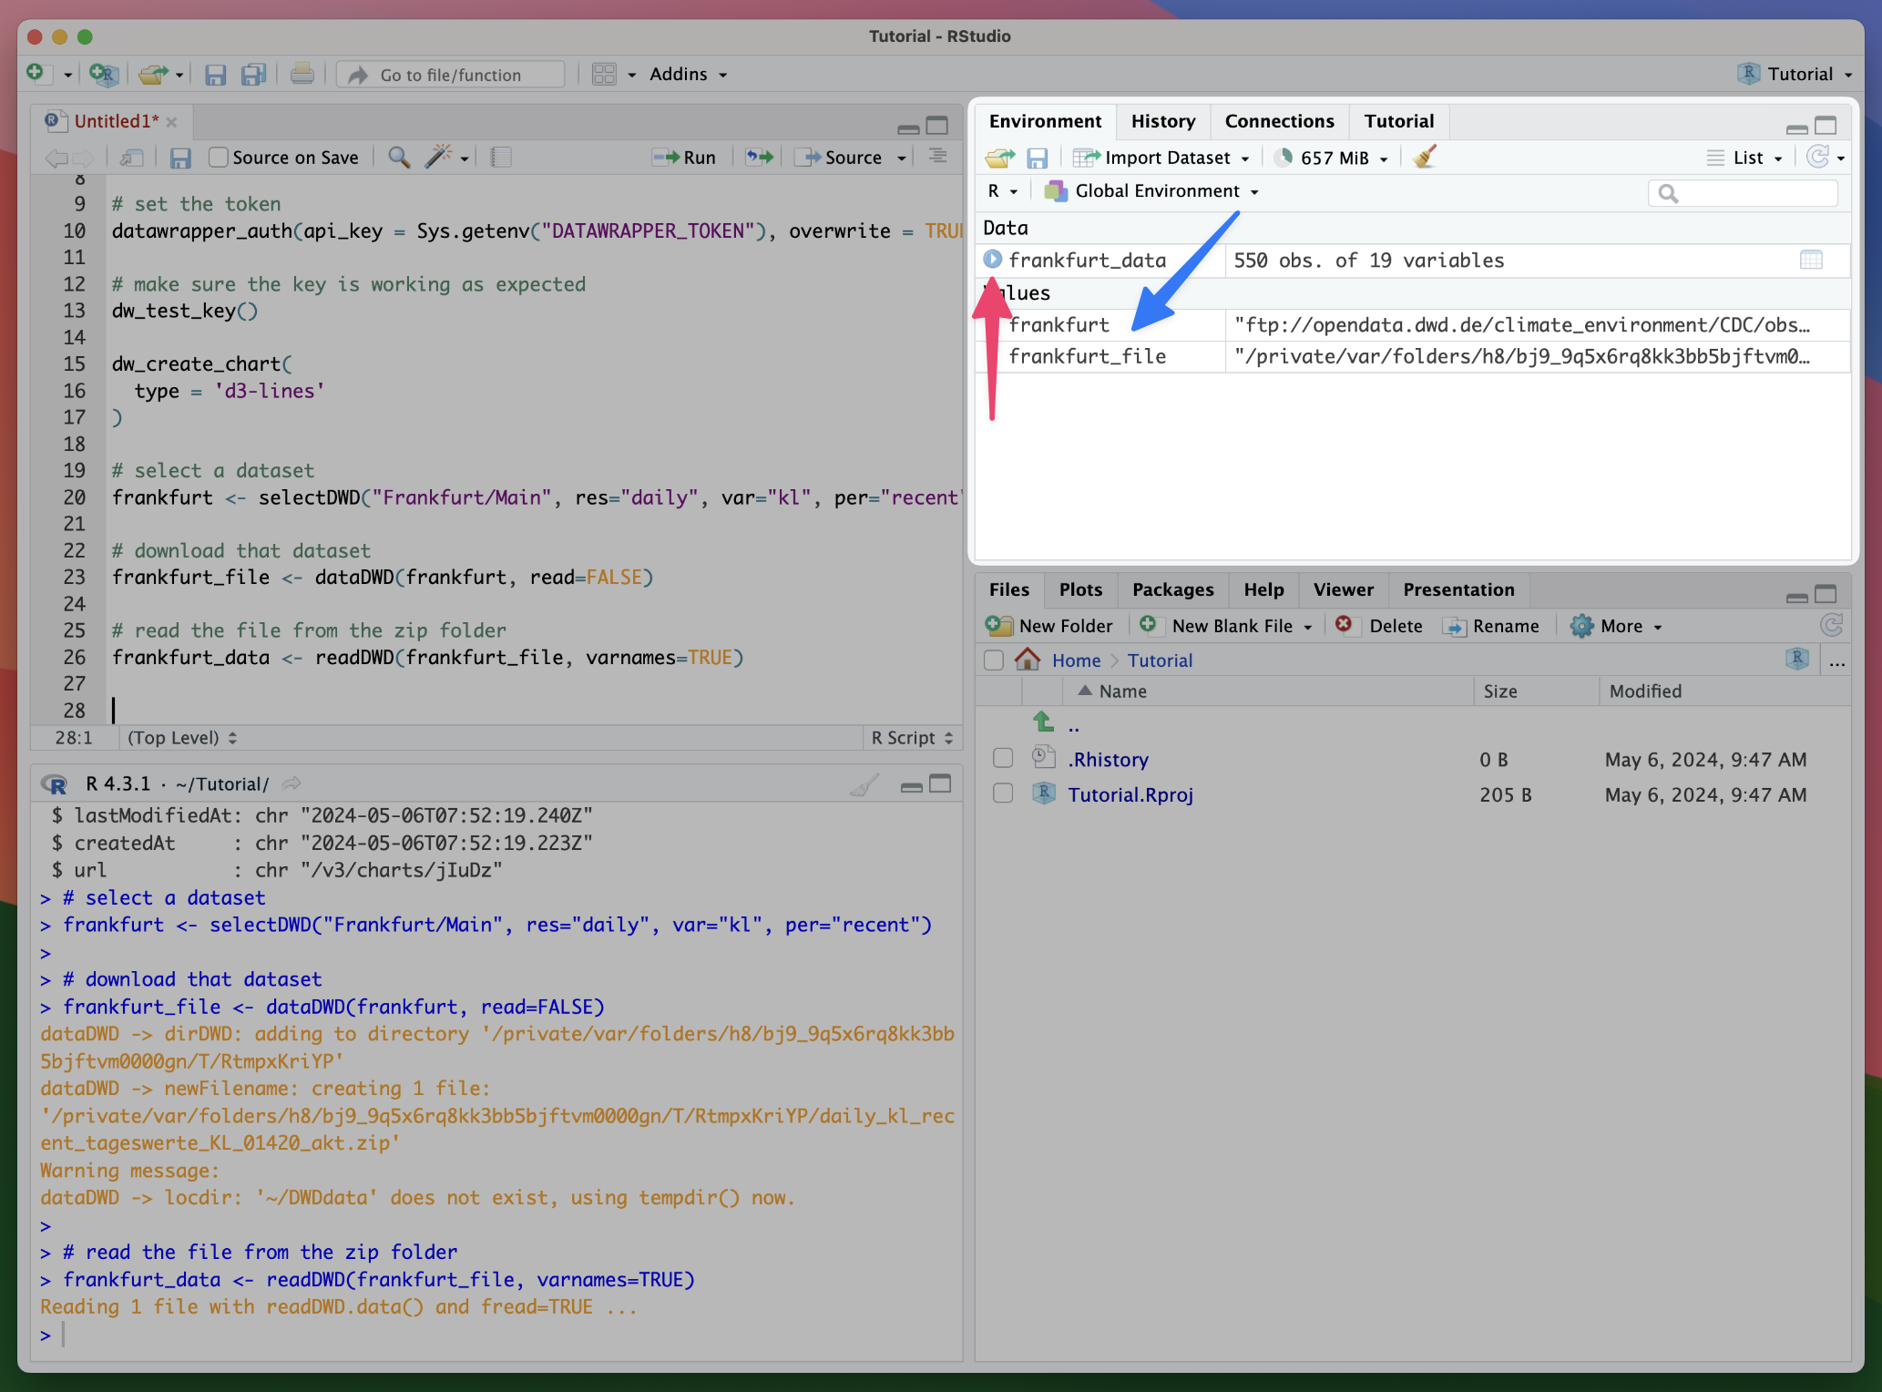Viewport: 1882px width, 1392px height.
Task: Click the Environment search box
Action: click(1742, 192)
